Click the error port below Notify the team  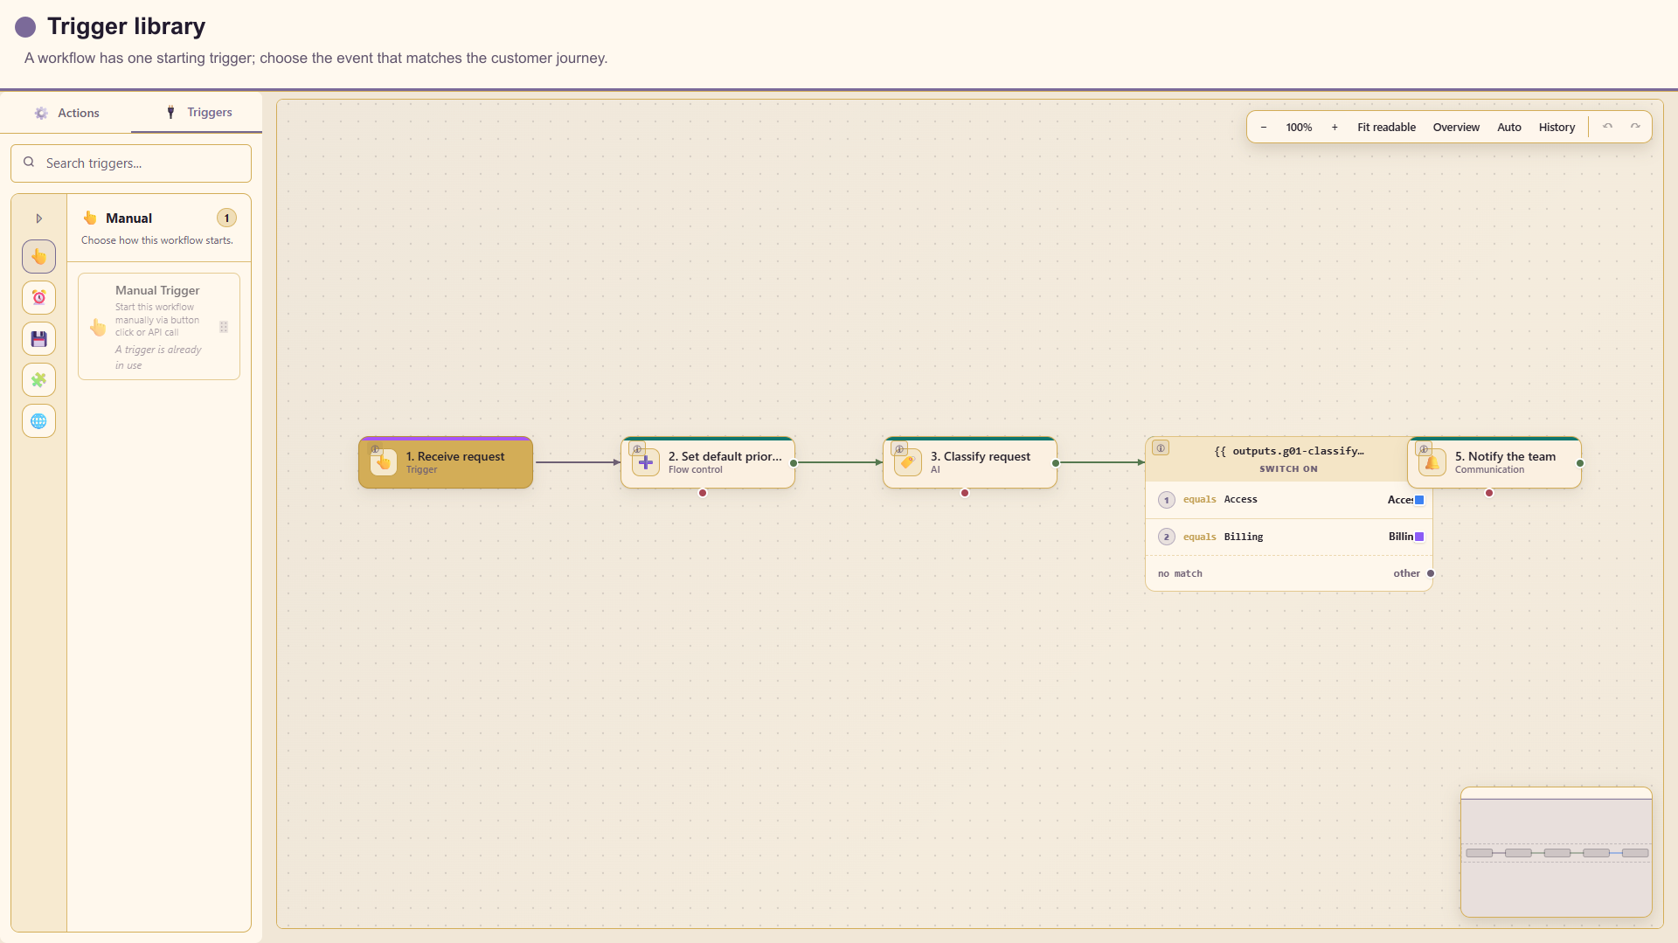click(1489, 493)
